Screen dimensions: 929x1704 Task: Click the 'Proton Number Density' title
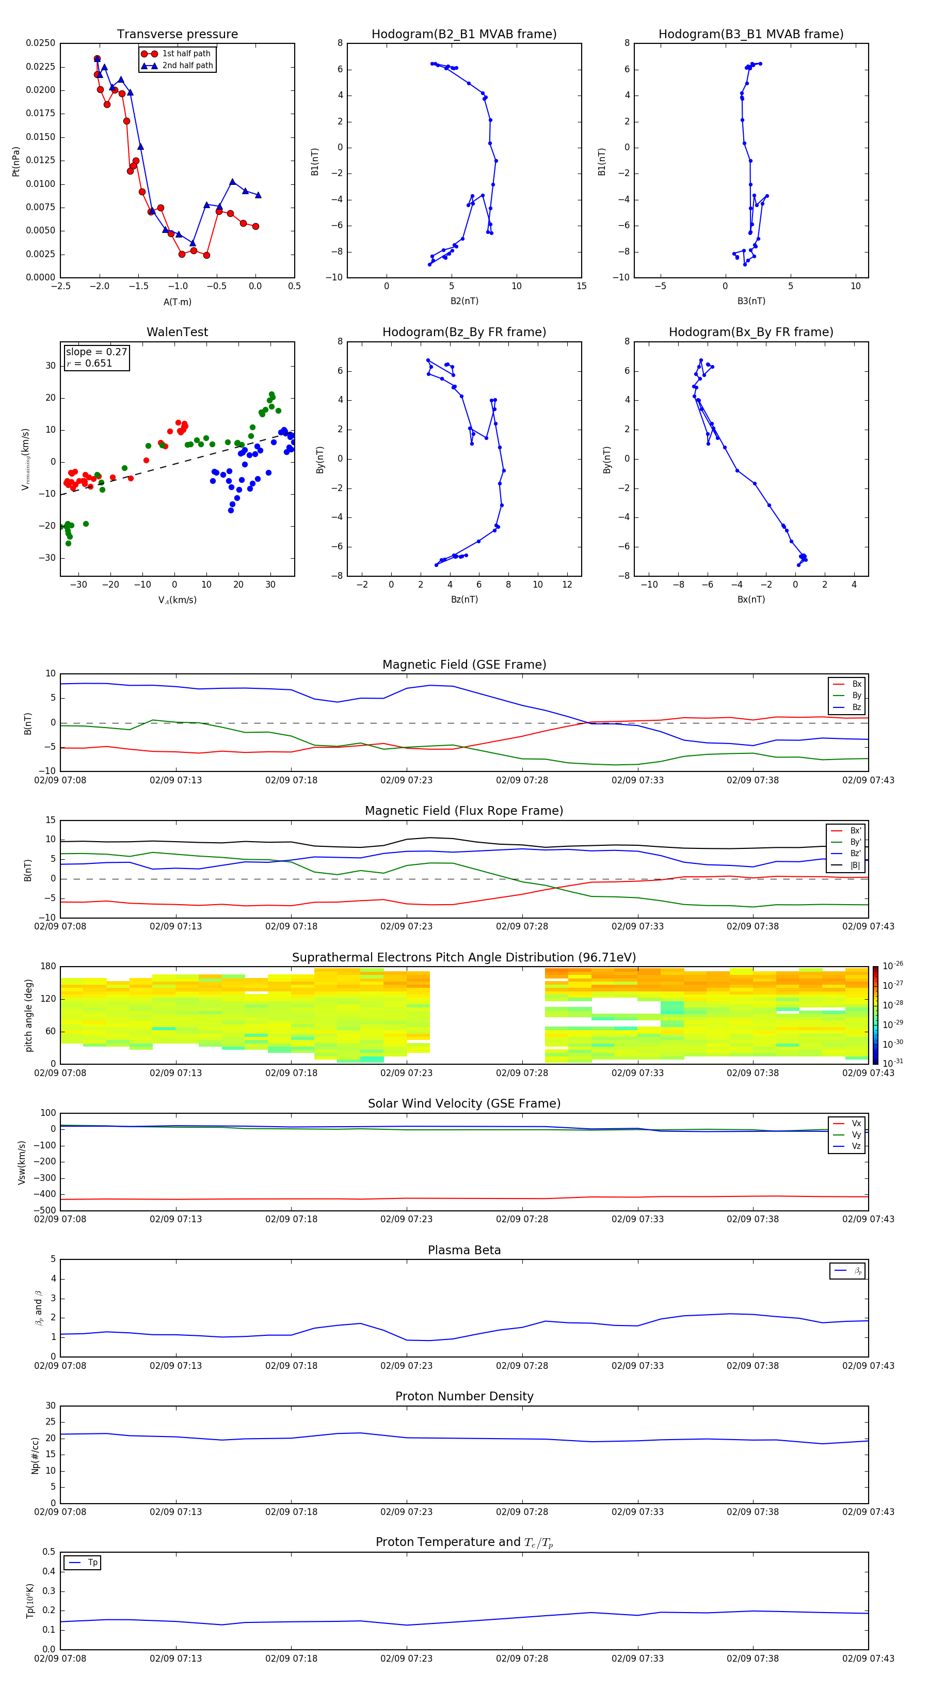click(464, 1396)
